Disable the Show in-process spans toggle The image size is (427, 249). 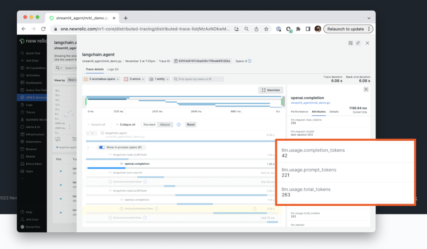point(102,147)
